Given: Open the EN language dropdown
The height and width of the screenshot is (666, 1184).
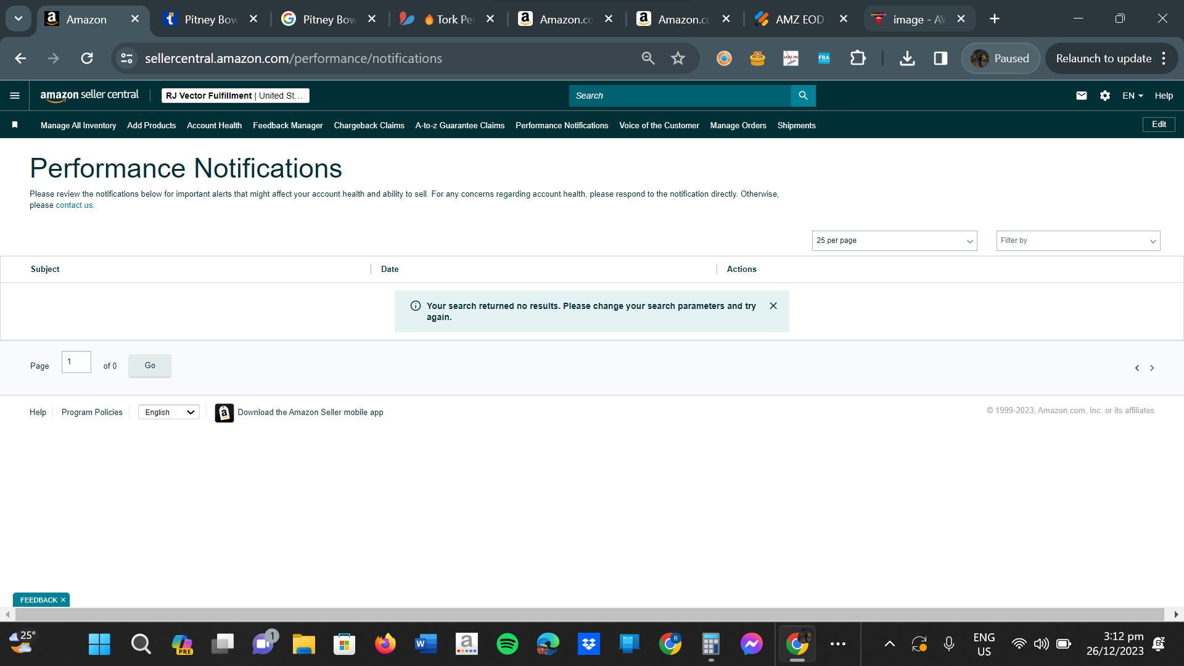Looking at the screenshot, I should (x=1133, y=96).
